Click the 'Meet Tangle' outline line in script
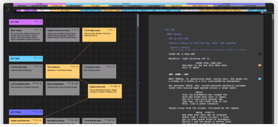The width and height of the screenshot is (278, 127). click(174, 34)
